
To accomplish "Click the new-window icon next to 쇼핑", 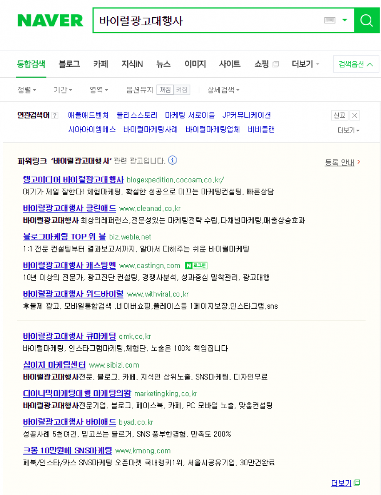I will click(276, 64).
